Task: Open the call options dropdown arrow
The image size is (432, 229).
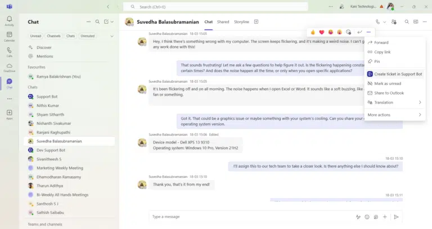Action: click(385, 22)
